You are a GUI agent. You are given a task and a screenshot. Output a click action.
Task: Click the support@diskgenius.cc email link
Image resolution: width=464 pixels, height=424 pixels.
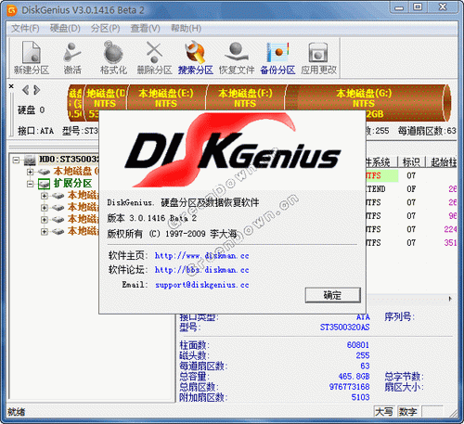pyautogui.click(x=202, y=285)
